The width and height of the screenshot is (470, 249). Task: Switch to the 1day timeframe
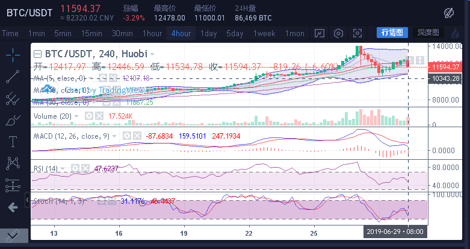point(208,33)
